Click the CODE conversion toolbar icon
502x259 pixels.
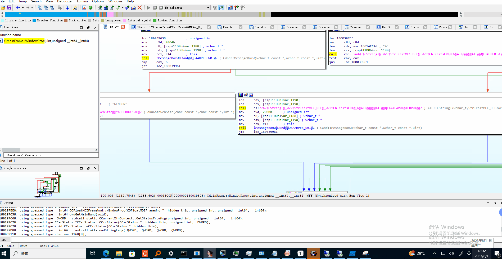click(100, 8)
